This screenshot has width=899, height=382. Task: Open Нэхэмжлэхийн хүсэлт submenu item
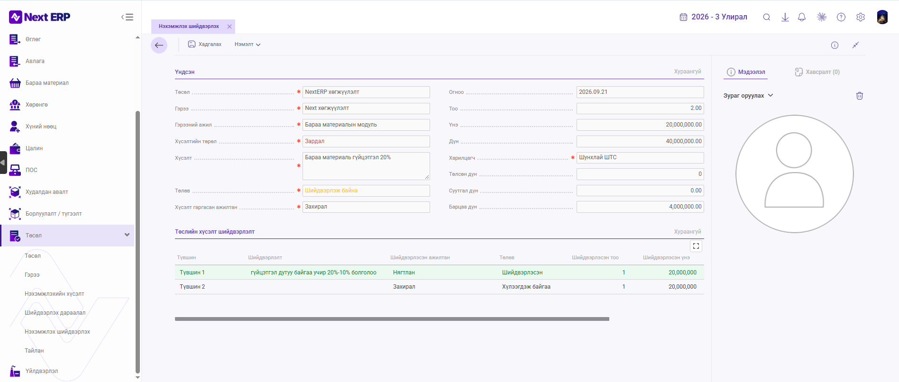55,294
